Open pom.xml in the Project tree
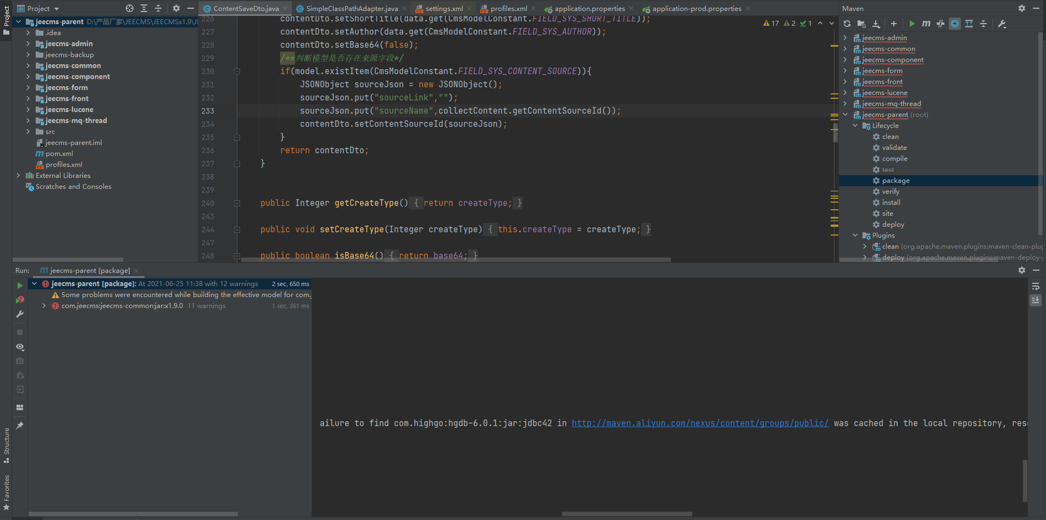 [59, 154]
